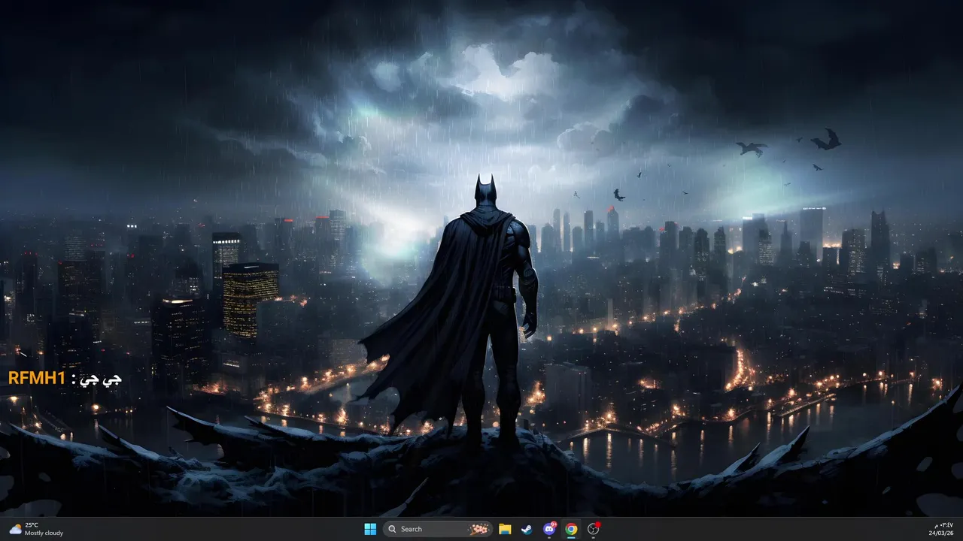Image resolution: width=963 pixels, height=541 pixels.
Task: Click the cherry blossom search highlight icon
Action: pos(478,529)
